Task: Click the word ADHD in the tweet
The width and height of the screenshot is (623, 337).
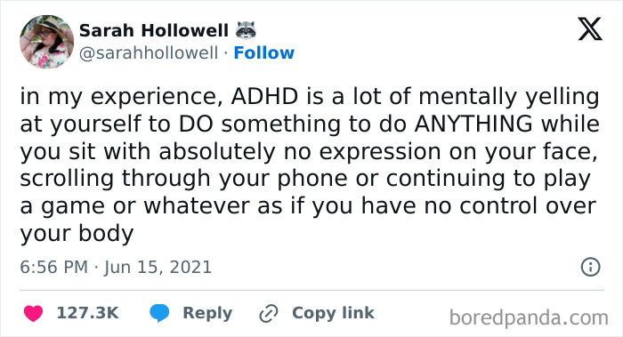Action: [264, 96]
